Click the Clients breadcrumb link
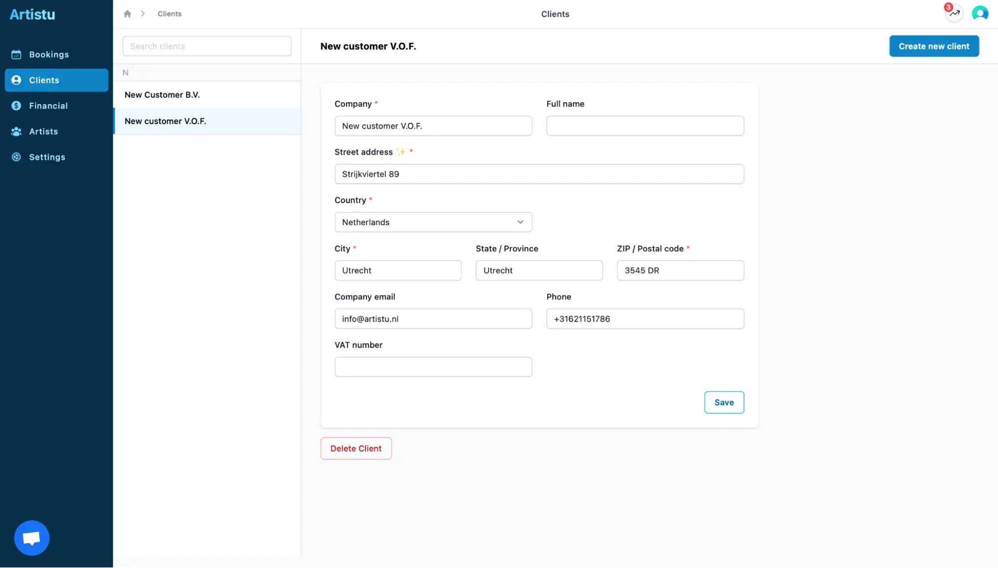Screen dimensions: 998x568 pyautogui.click(x=169, y=14)
